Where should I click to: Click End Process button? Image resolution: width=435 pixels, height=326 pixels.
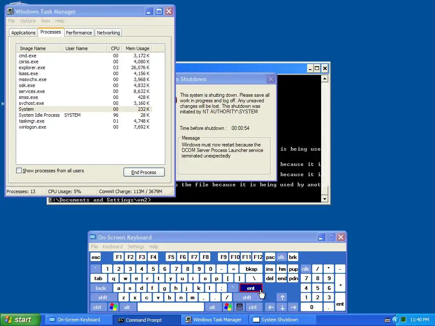click(144, 172)
